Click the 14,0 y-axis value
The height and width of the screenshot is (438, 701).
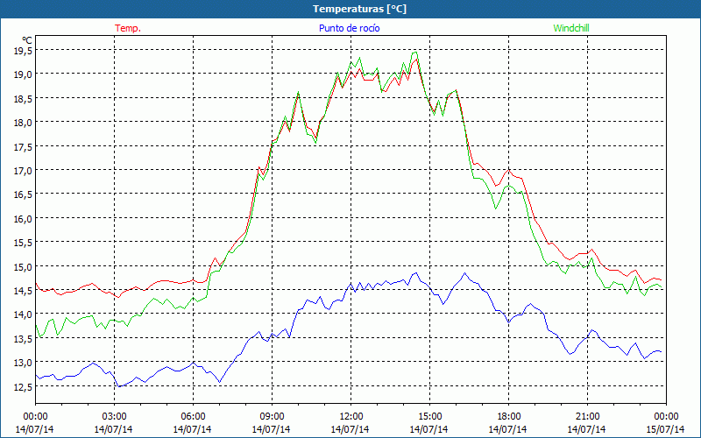click(23, 314)
